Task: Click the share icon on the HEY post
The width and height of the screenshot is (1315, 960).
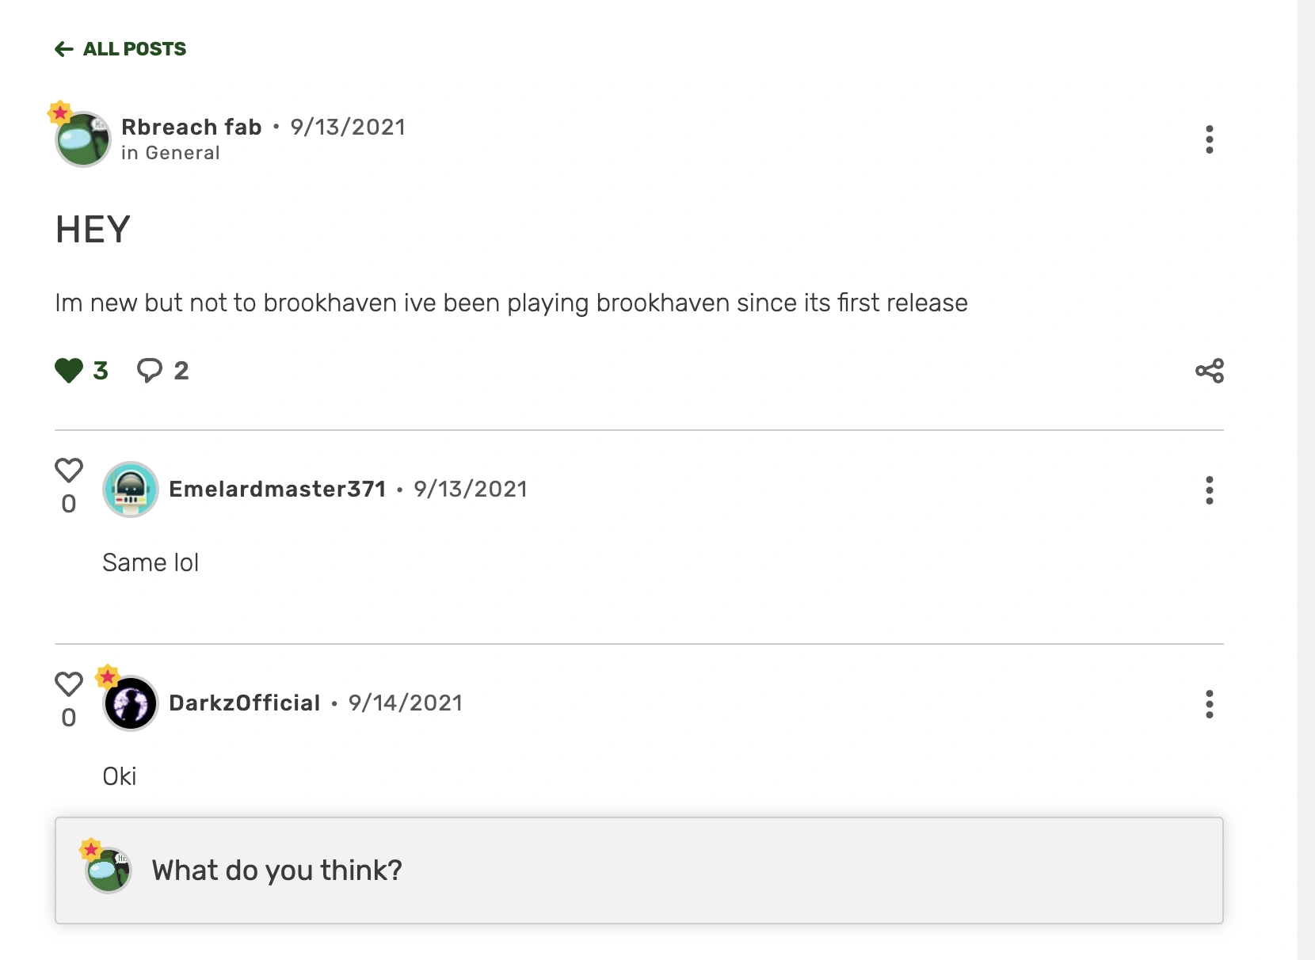Action: (x=1209, y=370)
